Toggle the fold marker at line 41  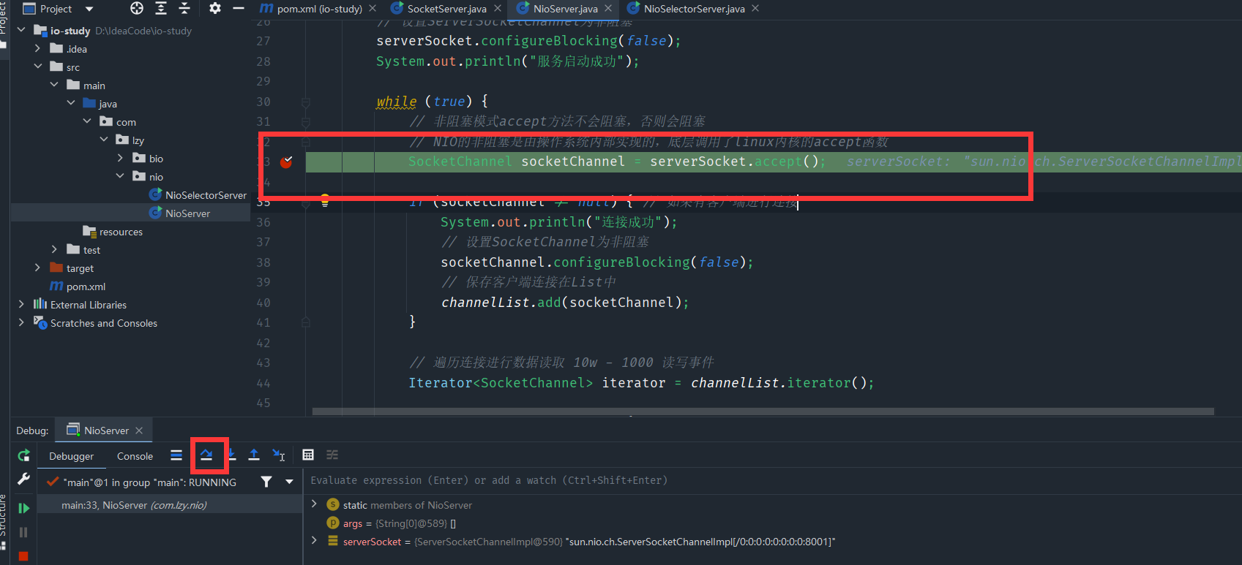pos(306,322)
